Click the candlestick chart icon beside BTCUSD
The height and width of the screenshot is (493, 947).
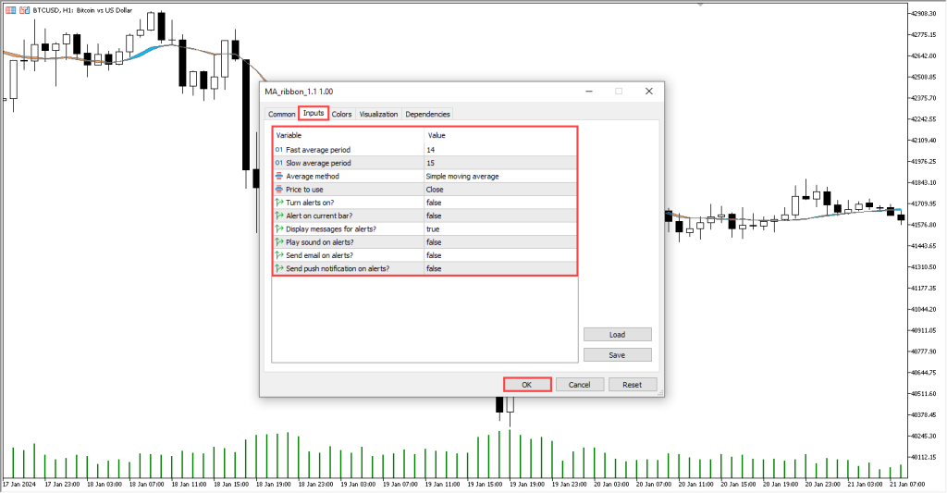(x=25, y=10)
